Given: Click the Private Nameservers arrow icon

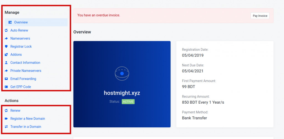Looking at the screenshot, I should (6, 71).
